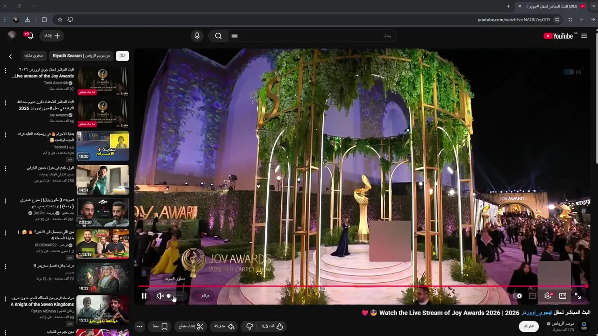Open the 14:51 video thumbnail
Viewport: 598px width, 336px height.
(x=103, y=179)
